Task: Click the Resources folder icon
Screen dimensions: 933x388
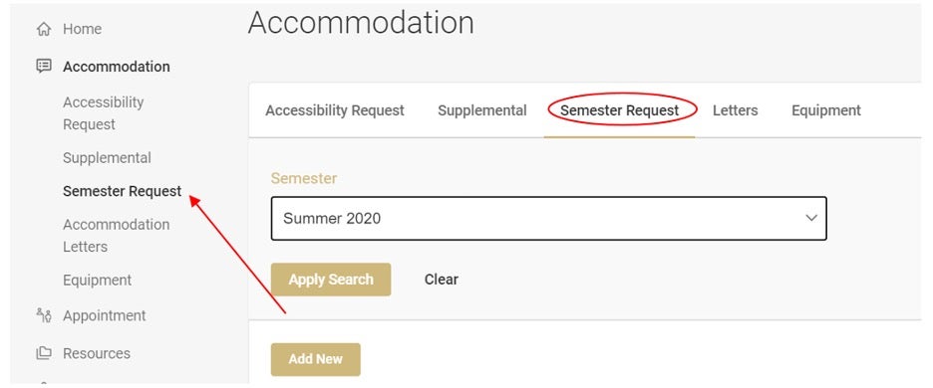Action: coord(44,353)
